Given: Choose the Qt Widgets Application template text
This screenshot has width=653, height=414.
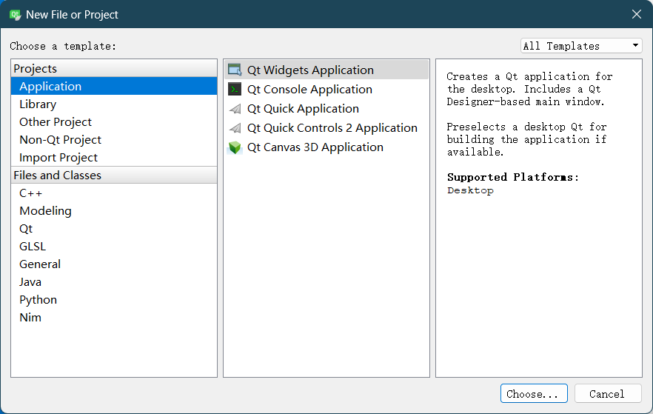Looking at the screenshot, I should click(x=310, y=70).
